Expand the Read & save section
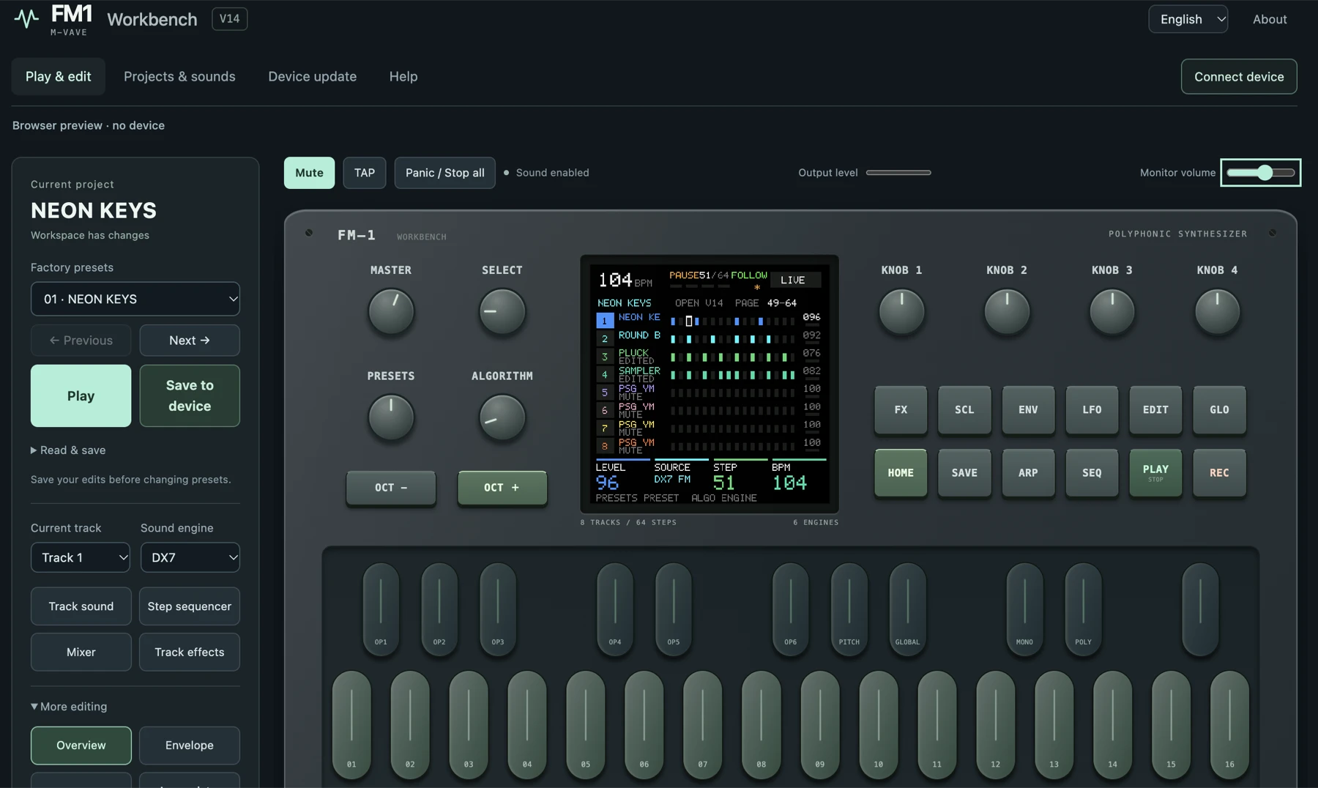Image resolution: width=1318 pixels, height=788 pixels. [x=68, y=450]
